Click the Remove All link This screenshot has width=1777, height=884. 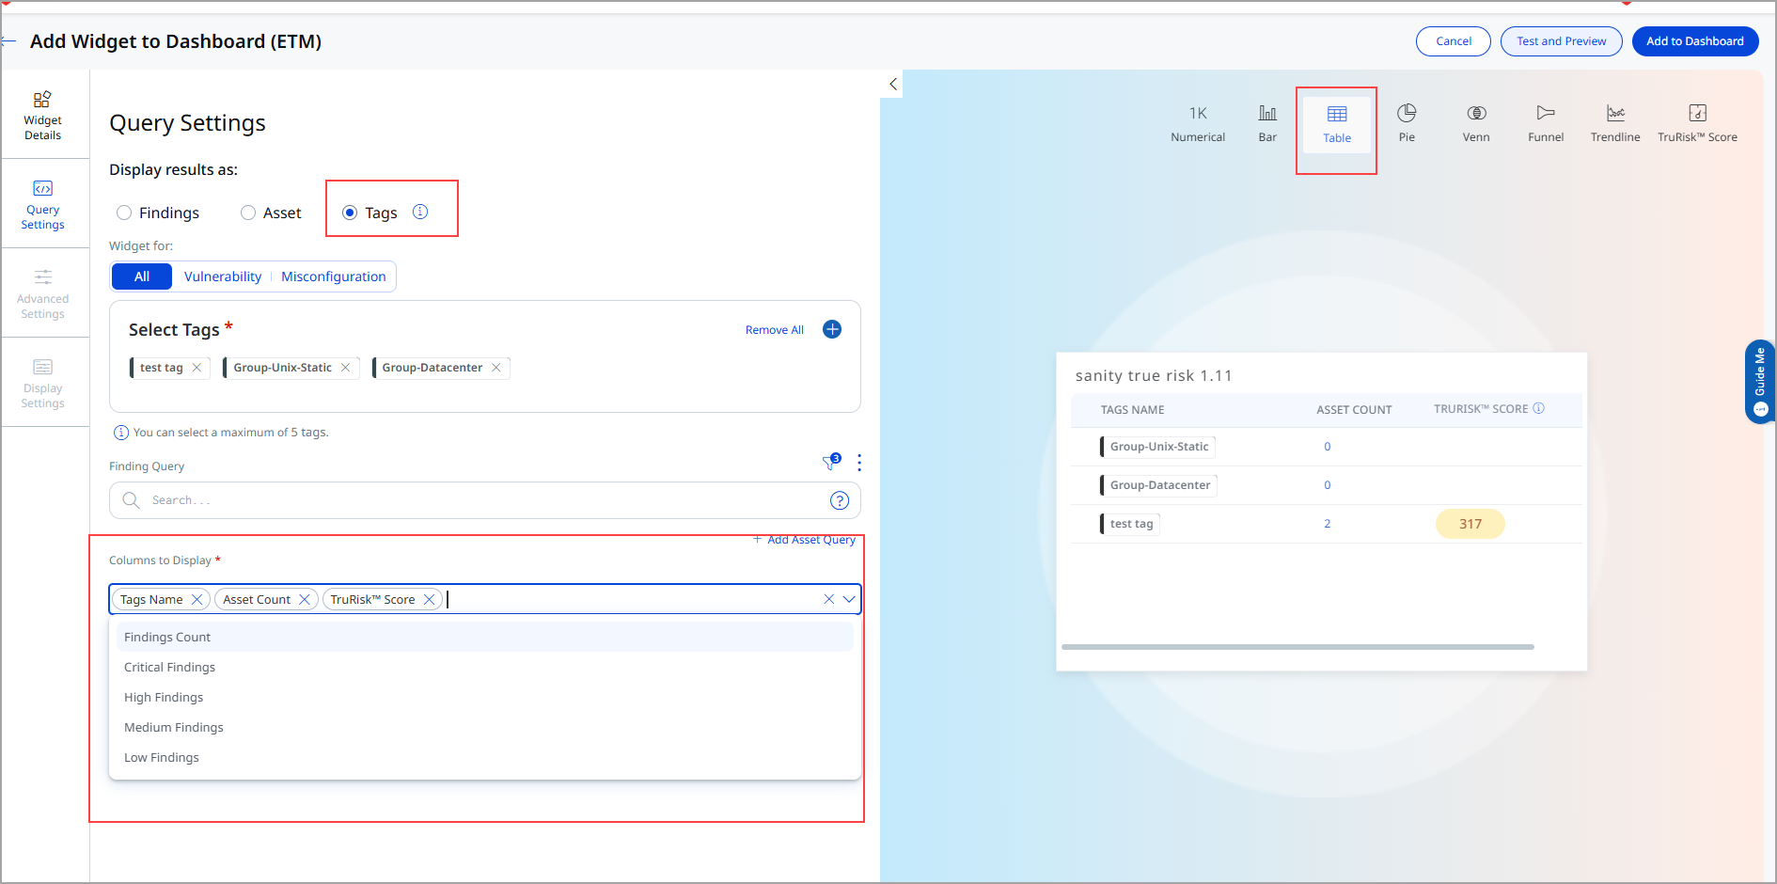pos(775,330)
